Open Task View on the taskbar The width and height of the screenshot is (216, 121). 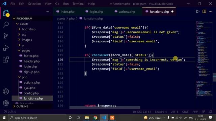(78, 118)
